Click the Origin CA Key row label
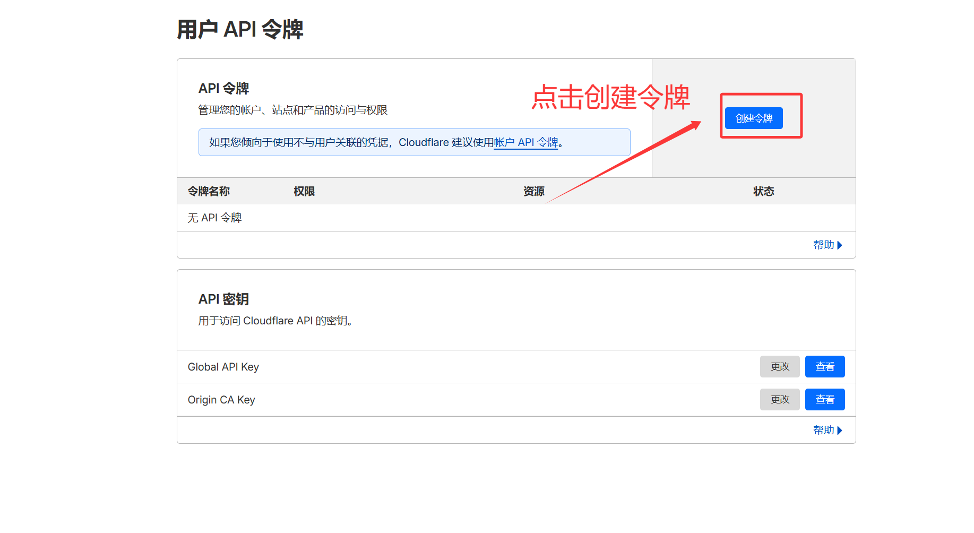Image resolution: width=974 pixels, height=533 pixels. click(x=221, y=400)
